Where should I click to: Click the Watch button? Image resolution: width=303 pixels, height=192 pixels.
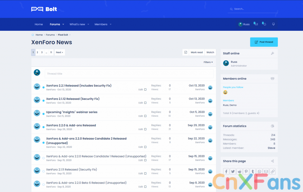coord(210,52)
